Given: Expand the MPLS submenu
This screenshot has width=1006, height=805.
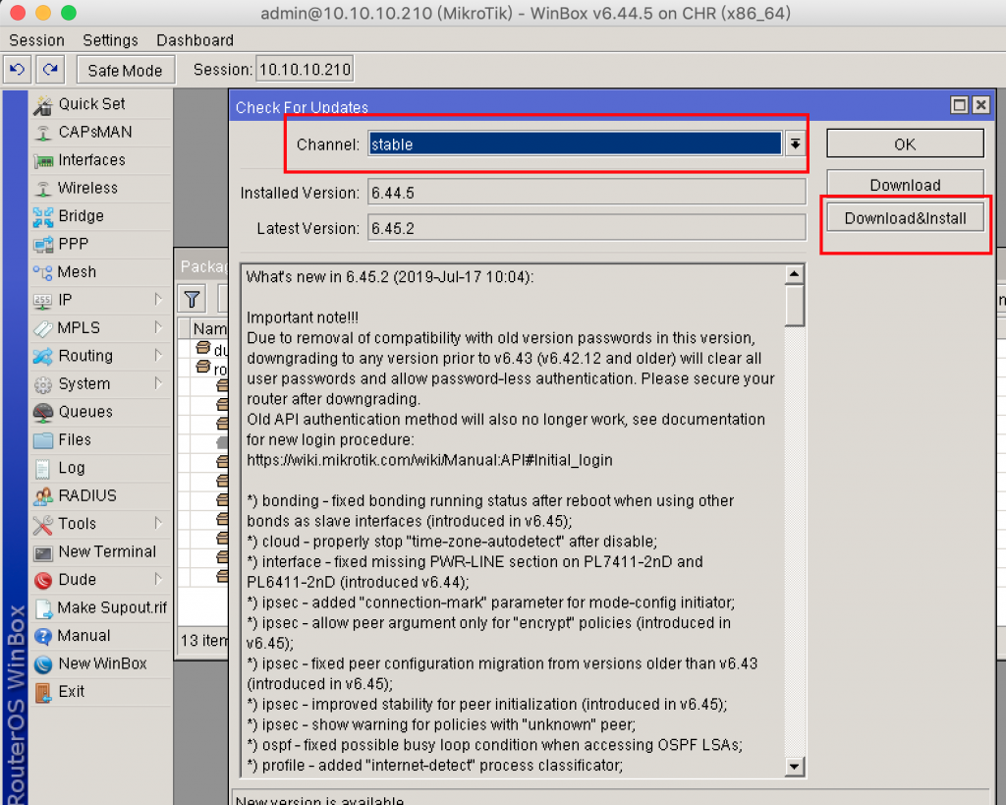Looking at the screenshot, I should tap(158, 327).
